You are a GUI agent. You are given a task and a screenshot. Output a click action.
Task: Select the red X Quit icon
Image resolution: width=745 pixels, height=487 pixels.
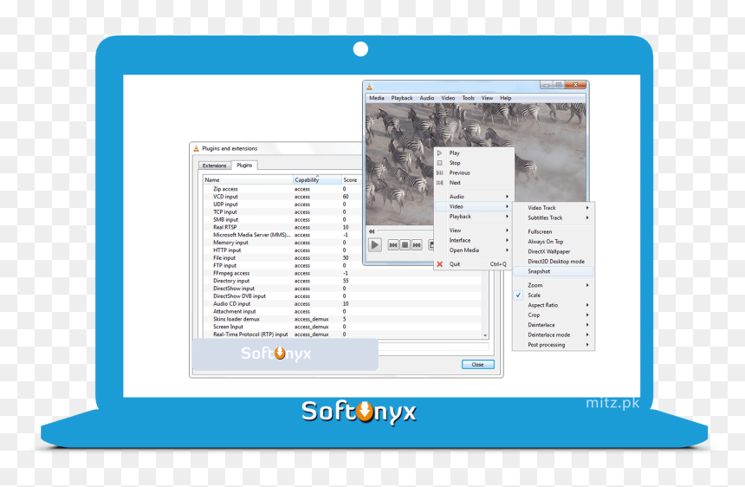tap(440, 264)
